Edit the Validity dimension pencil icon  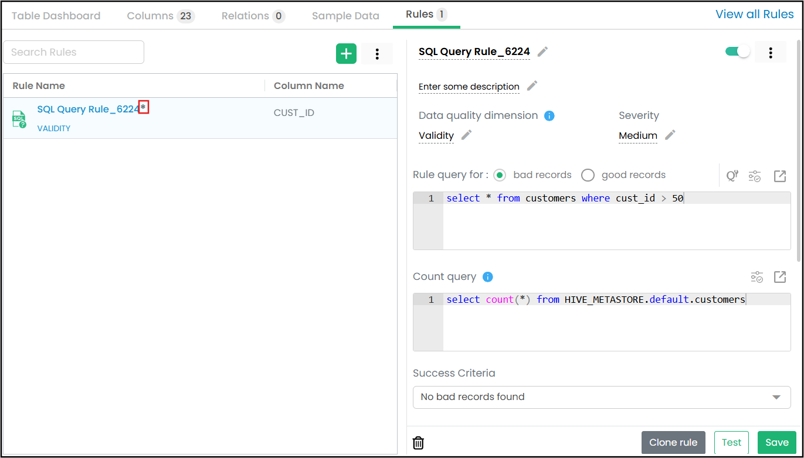click(x=466, y=135)
